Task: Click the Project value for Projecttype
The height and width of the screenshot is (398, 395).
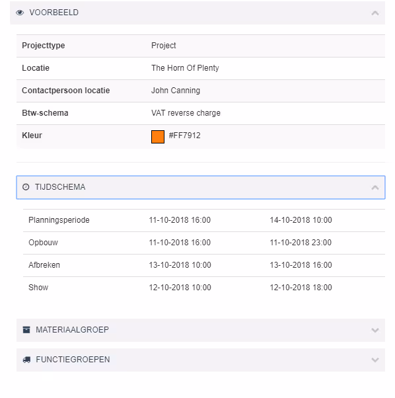Action: [x=164, y=46]
